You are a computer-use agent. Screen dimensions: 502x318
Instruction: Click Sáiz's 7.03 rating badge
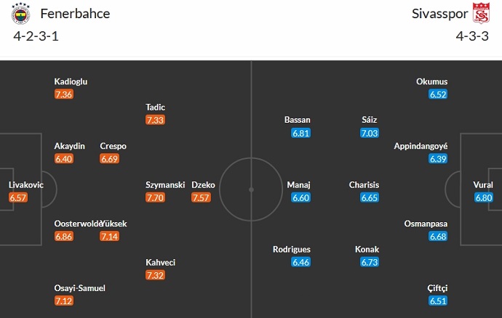(x=370, y=133)
